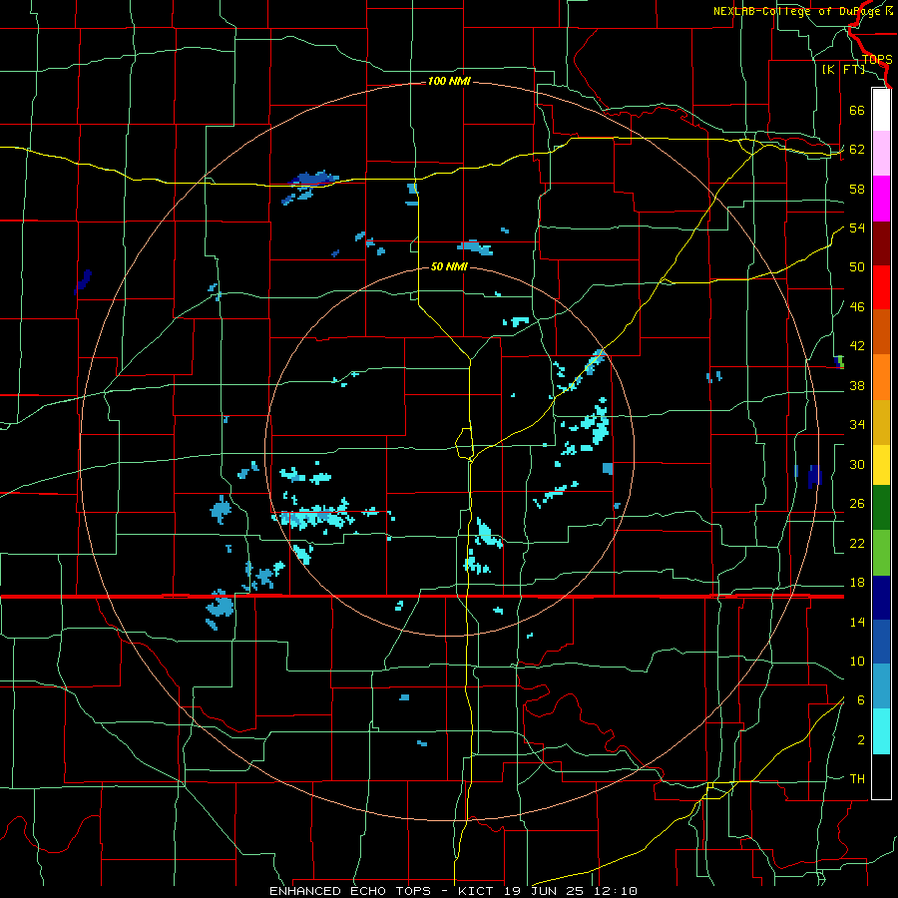Click the maroon color block in the legend

pyautogui.click(x=881, y=243)
